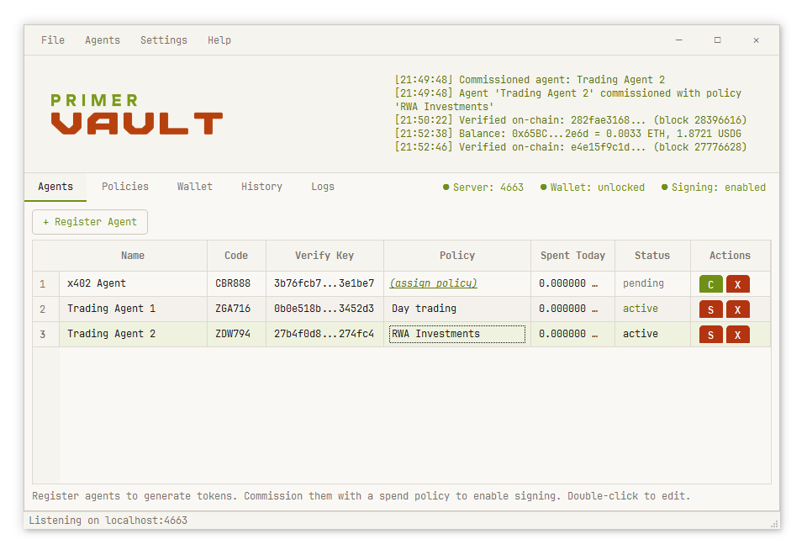The image size is (807, 555).
Task: Click the pending status of x402 Agent
Action: (643, 283)
